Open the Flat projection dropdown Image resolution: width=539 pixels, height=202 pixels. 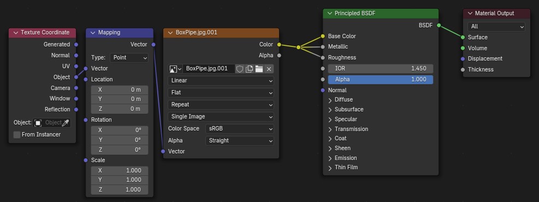[x=221, y=92]
